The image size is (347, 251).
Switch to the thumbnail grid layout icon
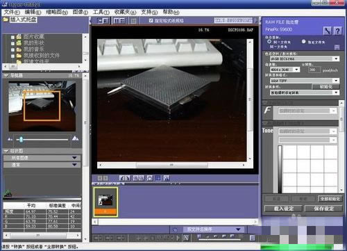(119, 21)
